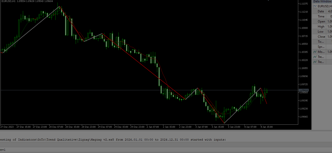The width and height of the screenshot is (332, 153).
Task: Click the Time row in Data Window
Action: pyautogui.click(x=322, y=16)
